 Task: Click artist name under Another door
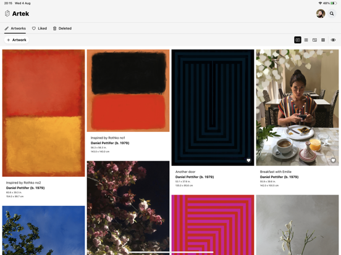point(195,177)
